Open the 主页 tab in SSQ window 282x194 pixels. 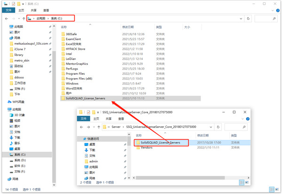click(x=96, y=119)
